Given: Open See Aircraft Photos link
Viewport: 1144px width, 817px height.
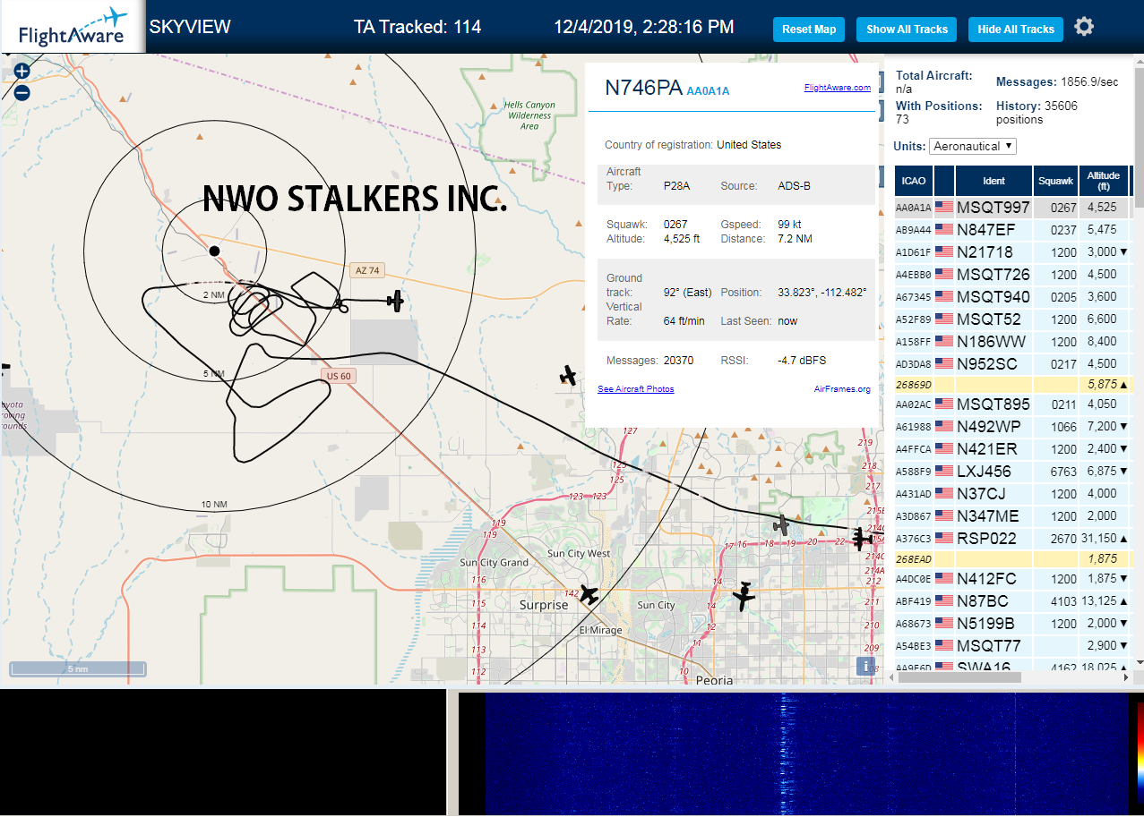Looking at the screenshot, I should click(636, 389).
